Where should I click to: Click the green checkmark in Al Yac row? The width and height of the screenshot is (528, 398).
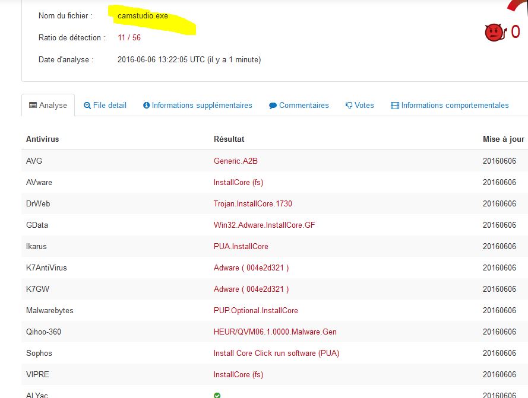pos(217,395)
